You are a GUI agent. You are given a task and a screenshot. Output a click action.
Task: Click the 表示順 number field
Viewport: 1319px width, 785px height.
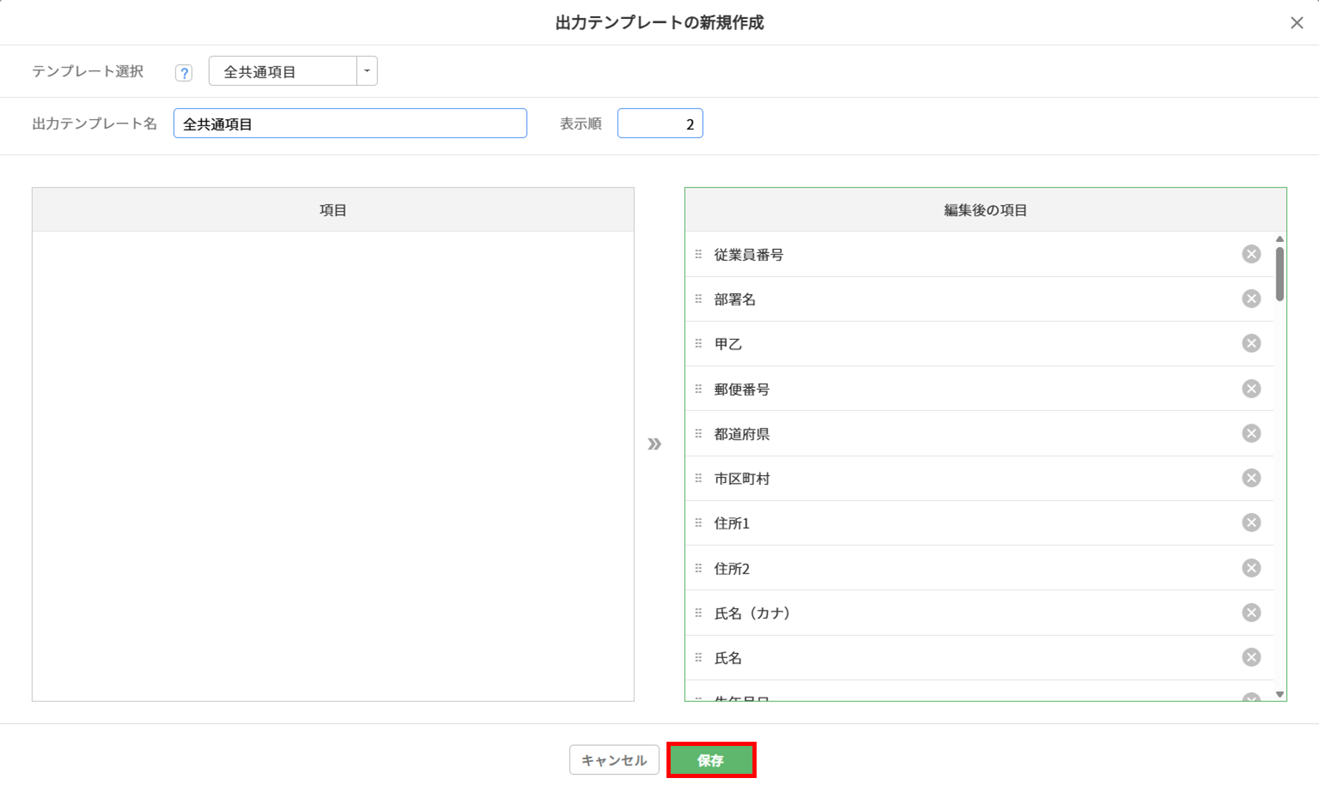pos(659,124)
